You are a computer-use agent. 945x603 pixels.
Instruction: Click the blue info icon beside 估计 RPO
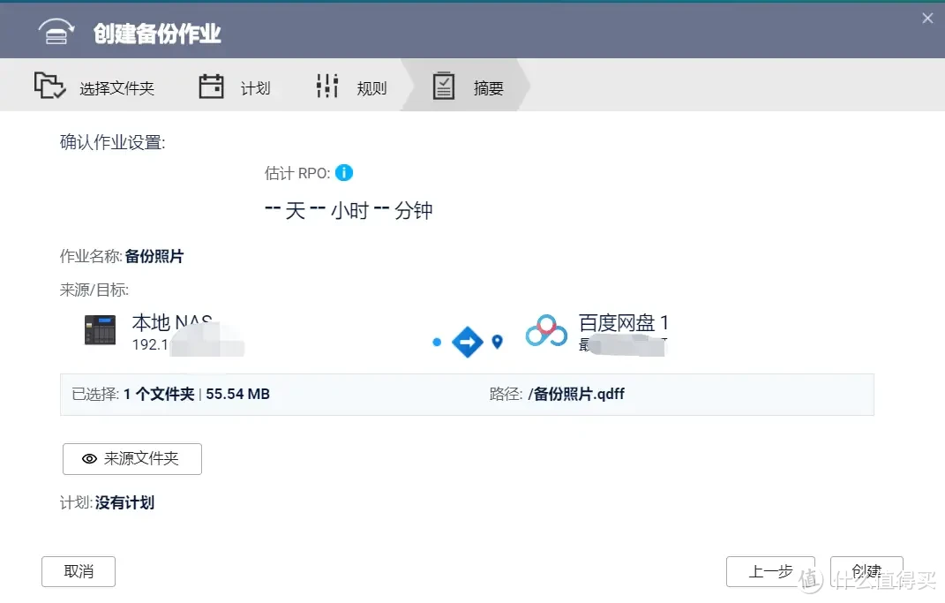(x=344, y=173)
